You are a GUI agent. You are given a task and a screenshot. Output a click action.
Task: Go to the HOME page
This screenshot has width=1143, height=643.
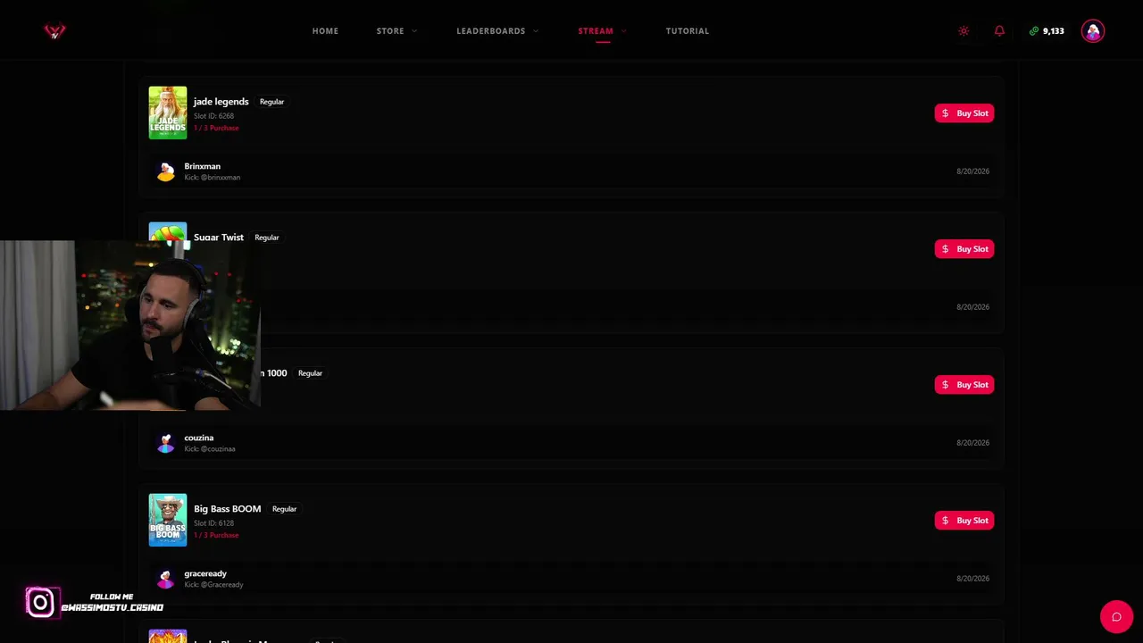[x=325, y=31]
